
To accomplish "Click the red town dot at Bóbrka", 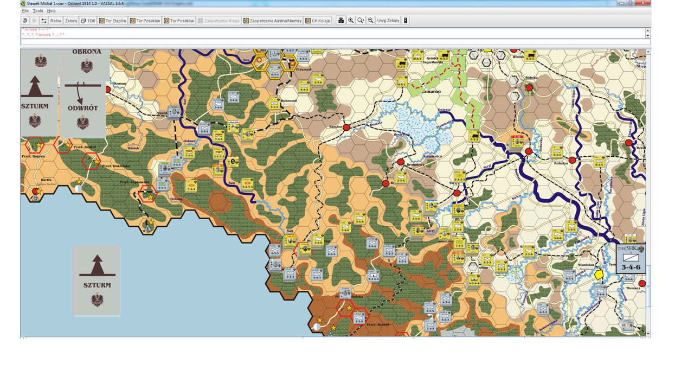I will point(529,87).
